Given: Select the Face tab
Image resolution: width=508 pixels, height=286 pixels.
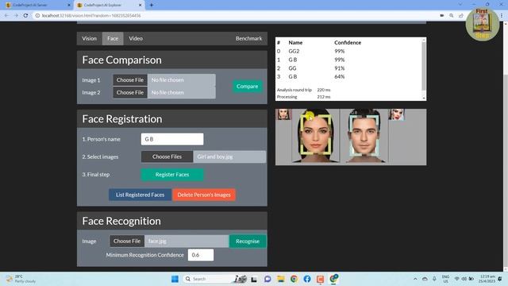Looking at the screenshot, I should [x=113, y=38].
